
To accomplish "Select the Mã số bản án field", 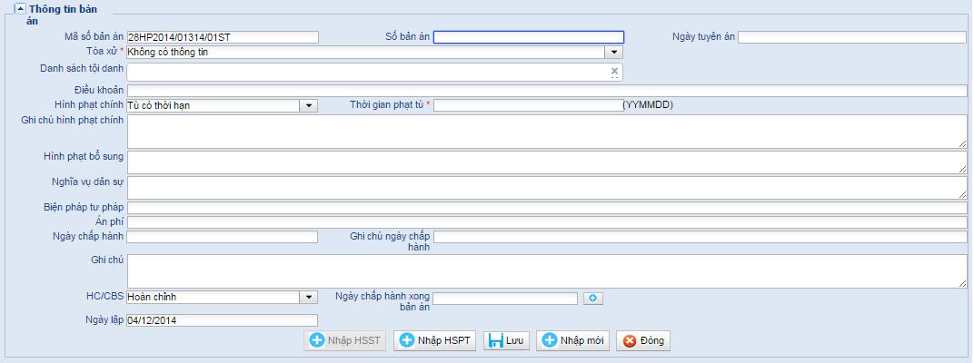I will [223, 37].
